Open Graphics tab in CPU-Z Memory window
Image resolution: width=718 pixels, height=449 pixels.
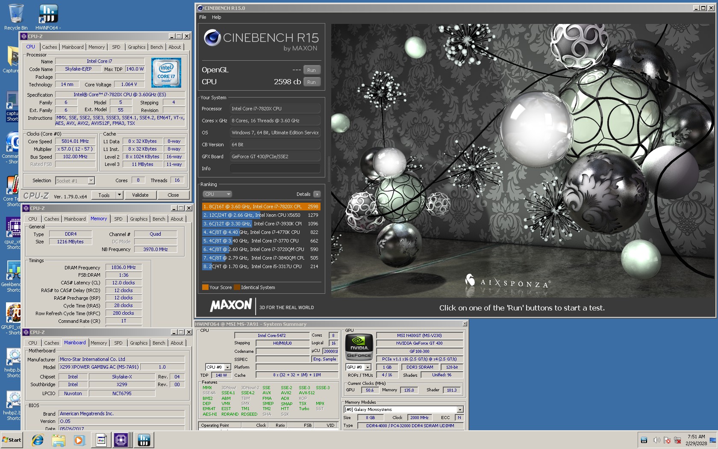[x=139, y=219]
